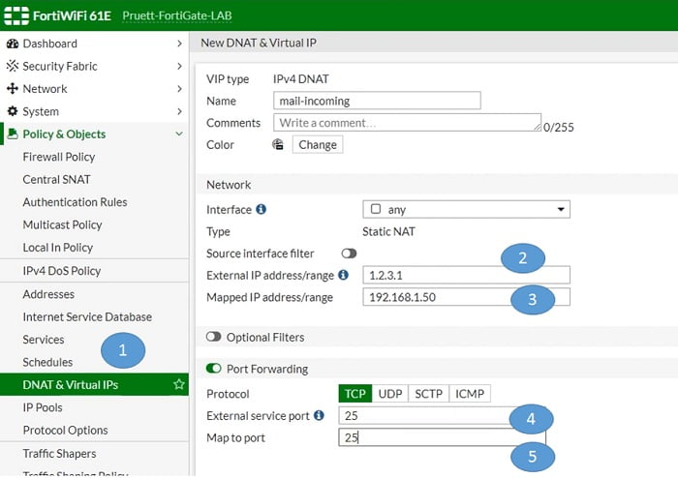The width and height of the screenshot is (678, 478).
Task: Click the External service port field
Action: (442, 415)
